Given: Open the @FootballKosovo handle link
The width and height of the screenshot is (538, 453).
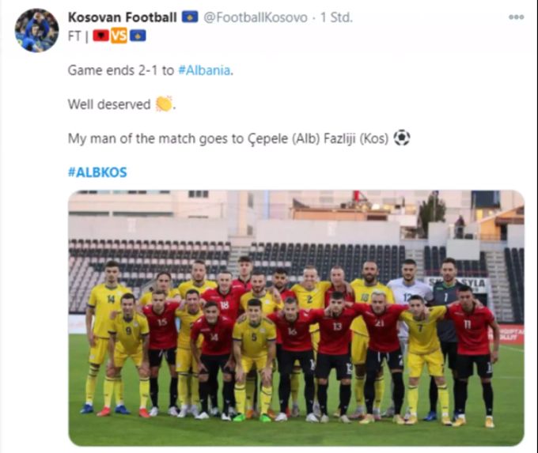Looking at the screenshot, I should 256,17.
